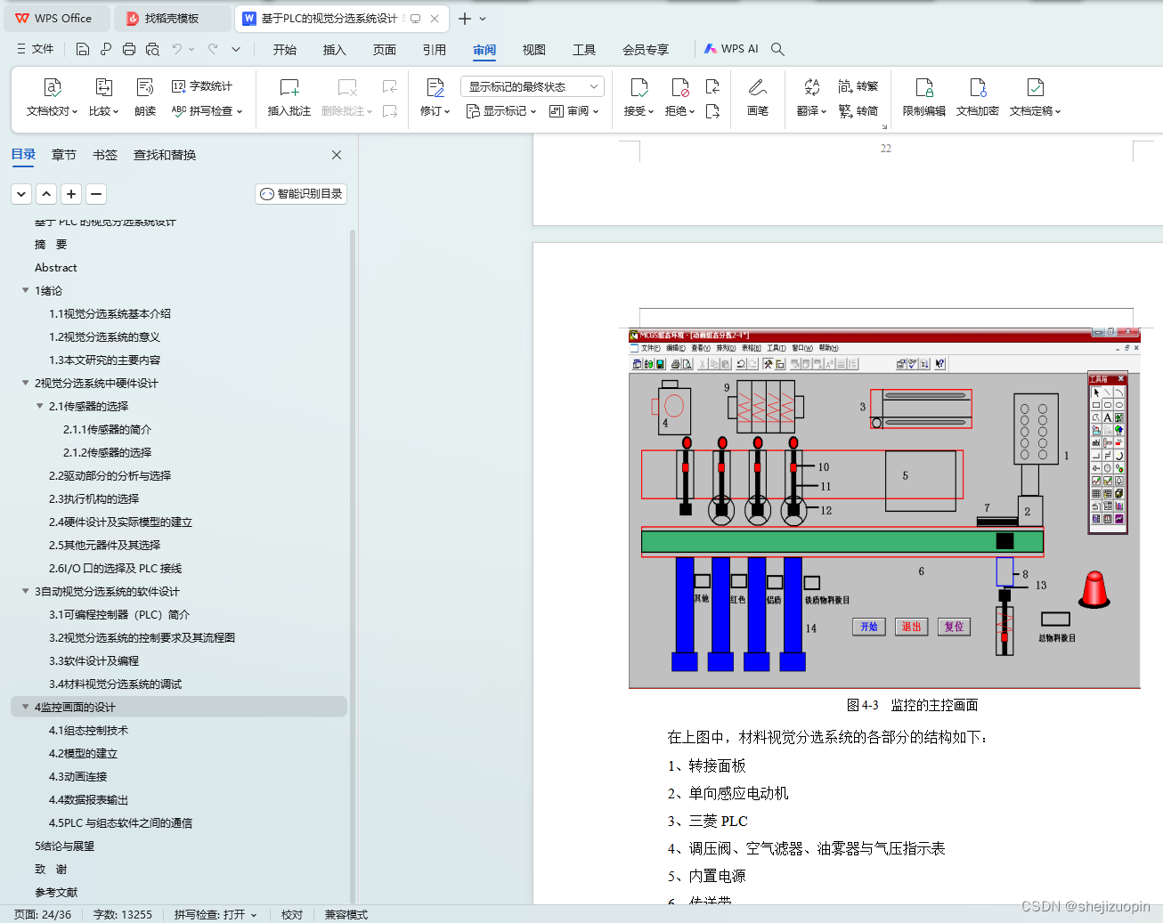Switch navigation pane to 查找和替换
The height and width of the screenshot is (923, 1163).
pyautogui.click(x=165, y=155)
